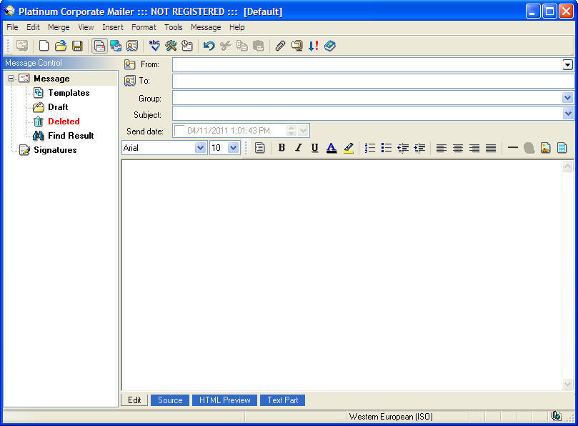Collapse the Message tree node
The image size is (578, 426).
[x=11, y=79]
